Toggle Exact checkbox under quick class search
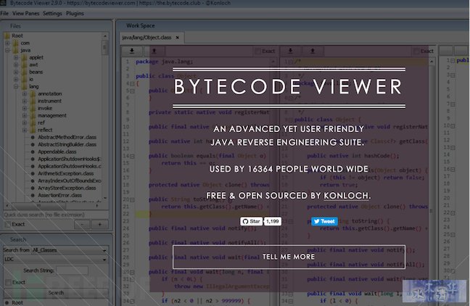This screenshot has width=470, height=306. click(x=8, y=225)
